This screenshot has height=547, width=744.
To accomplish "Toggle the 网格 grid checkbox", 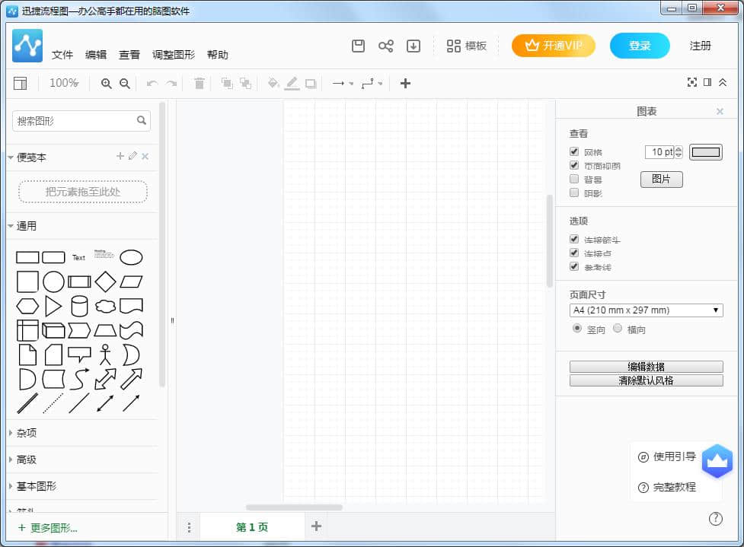I will (x=575, y=152).
